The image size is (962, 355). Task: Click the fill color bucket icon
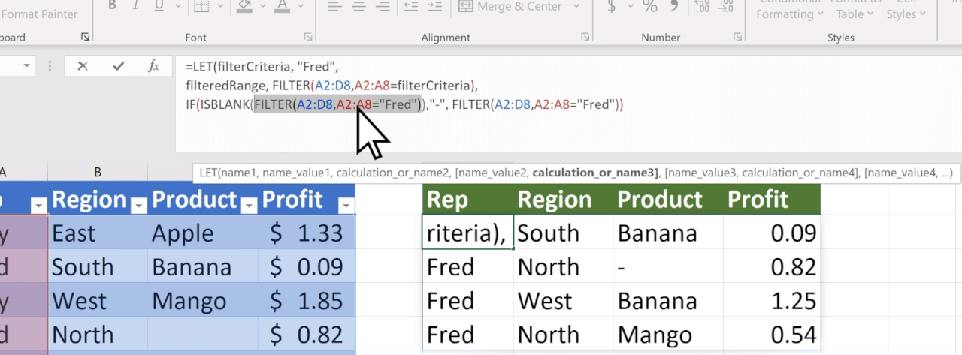(x=245, y=6)
